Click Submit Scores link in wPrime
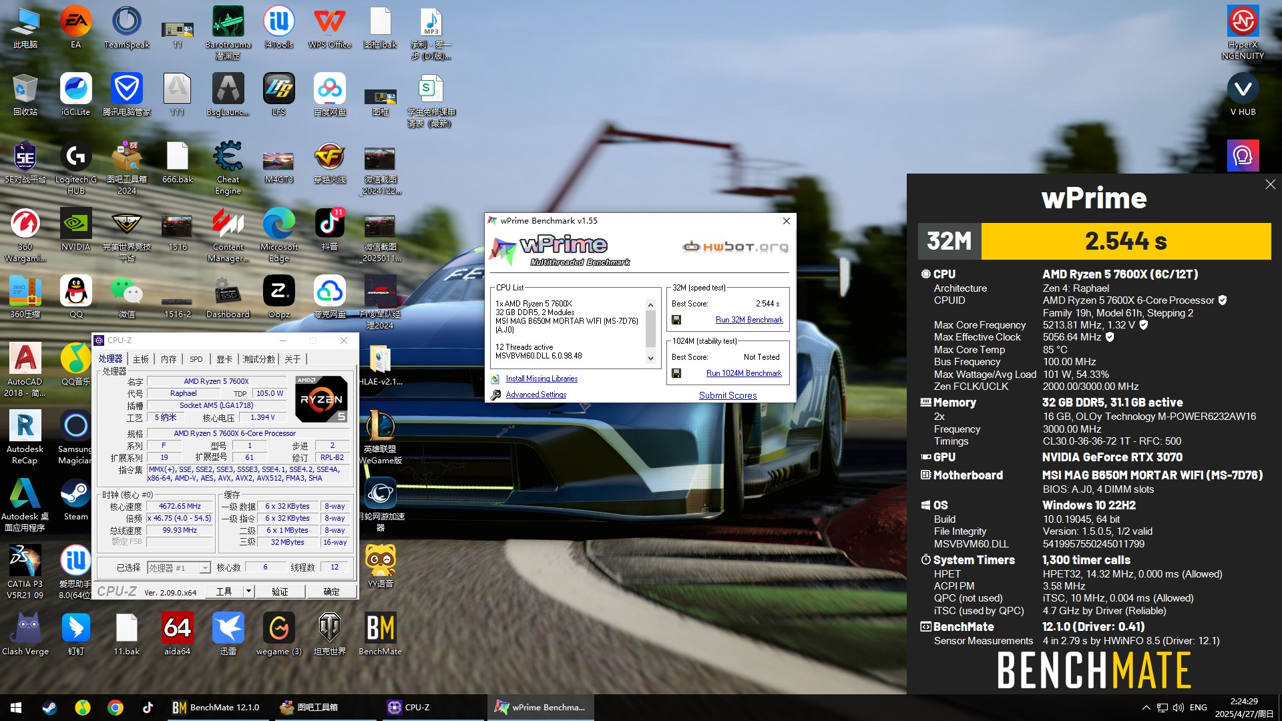This screenshot has width=1282, height=721. (x=728, y=395)
